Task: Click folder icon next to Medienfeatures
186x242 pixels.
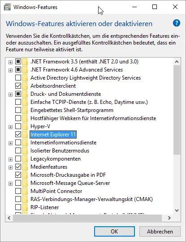Action: [25, 167]
